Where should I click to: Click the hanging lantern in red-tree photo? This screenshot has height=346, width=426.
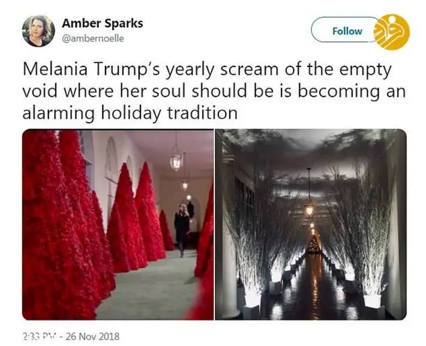pyautogui.click(x=176, y=162)
